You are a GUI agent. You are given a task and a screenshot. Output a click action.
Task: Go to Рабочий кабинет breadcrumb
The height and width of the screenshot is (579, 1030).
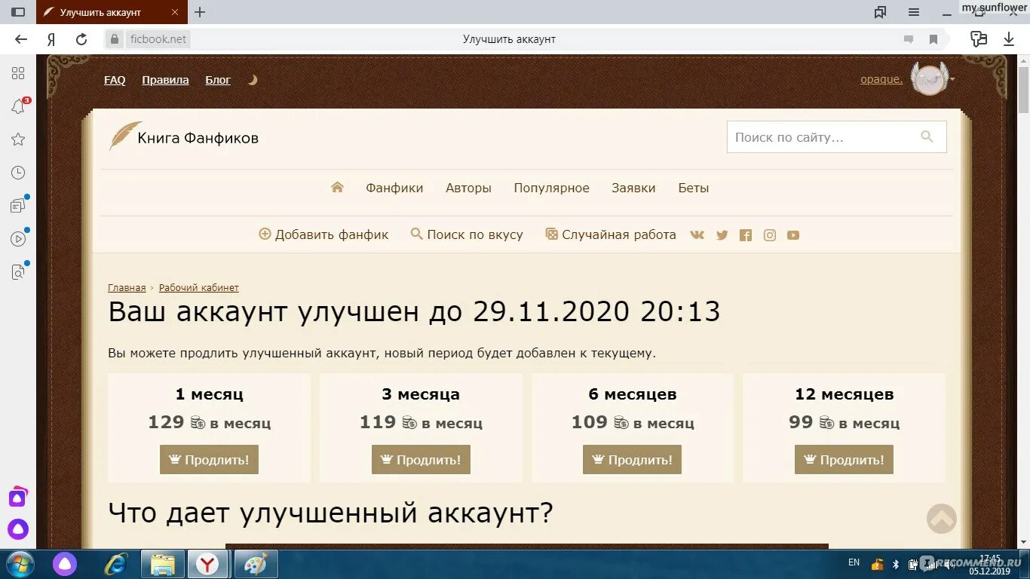coord(199,288)
